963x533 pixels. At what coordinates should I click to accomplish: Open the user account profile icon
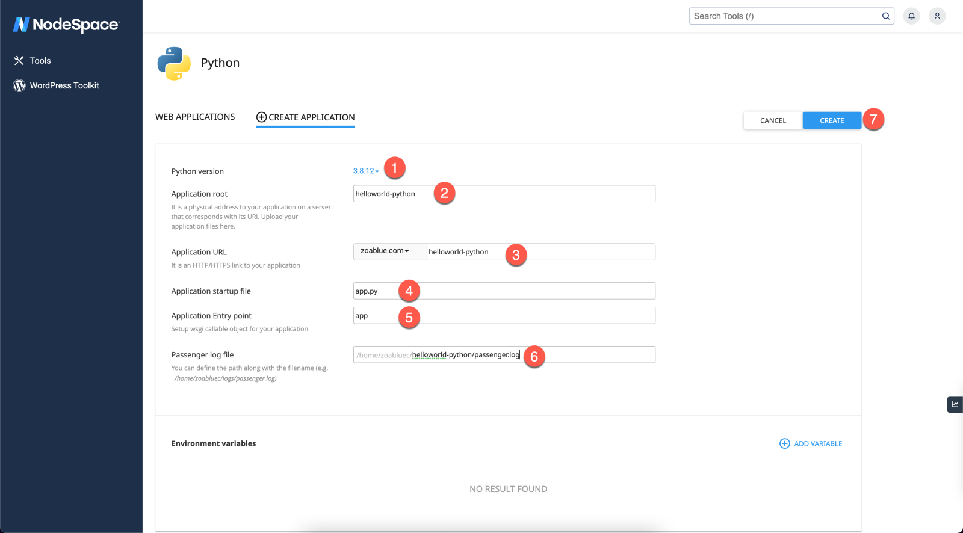[x=937, y=16]
